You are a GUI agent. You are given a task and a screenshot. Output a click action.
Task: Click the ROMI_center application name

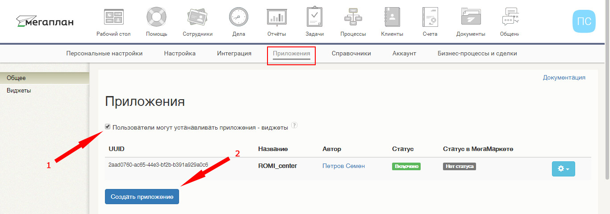tap(277, 166)
